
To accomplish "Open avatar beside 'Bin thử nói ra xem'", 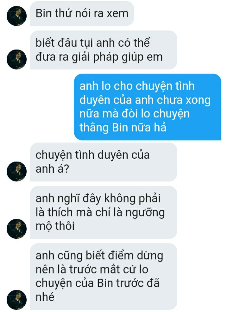I will click(16, 16).
